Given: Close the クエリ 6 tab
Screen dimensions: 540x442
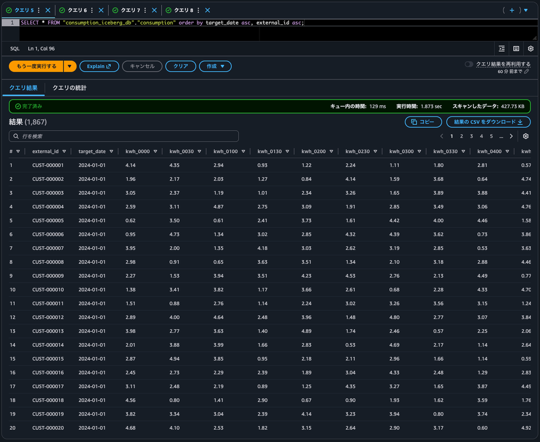Looking at the screenshot, I should tap(101, 11).
